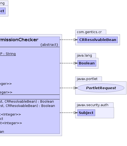Click first method returning Boolean

(x=27, y=102)
